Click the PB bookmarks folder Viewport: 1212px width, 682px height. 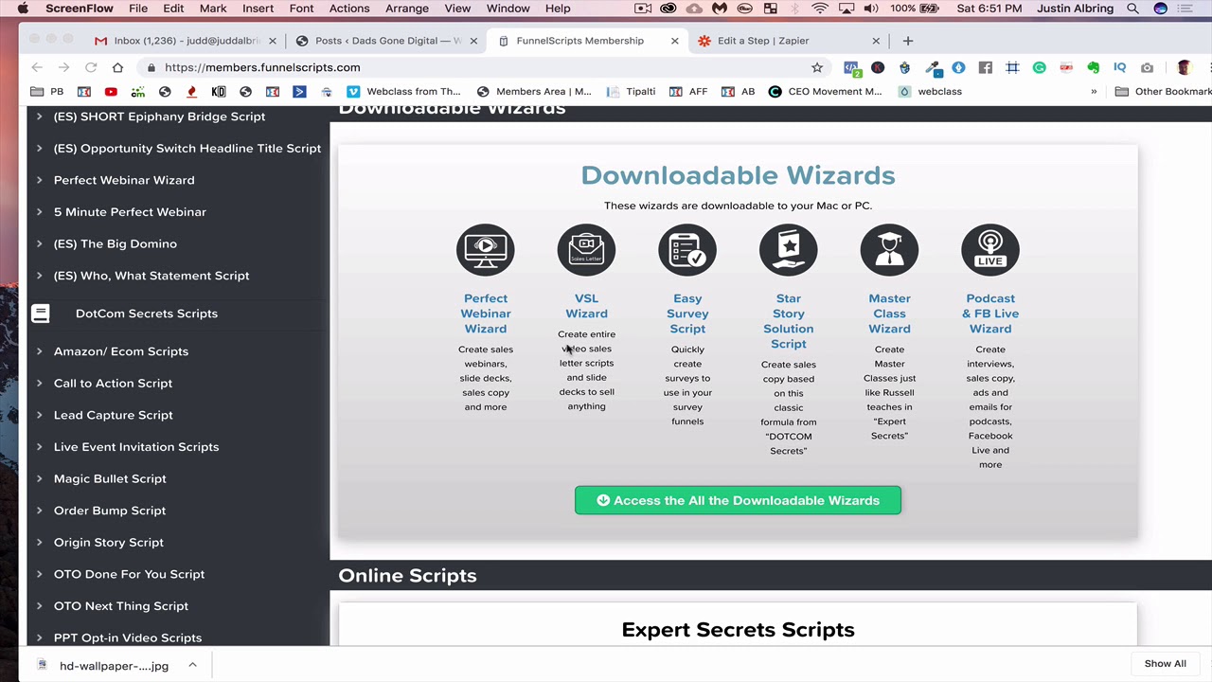(x=47, y=92)
